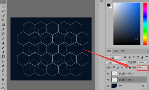Filter layers by adjustment layer icon
The width and height of the screenshot is (149, 90).
click(129, 57)
